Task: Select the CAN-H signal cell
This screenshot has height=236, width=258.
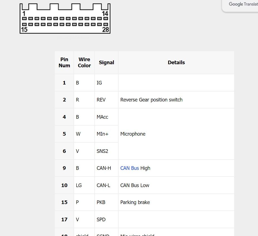Action: (x=107, y=168)
